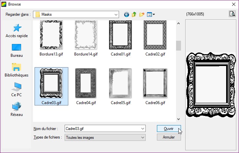239x153 pixels.
Task: Close the Browse dialog
Action: coord(233,4)
